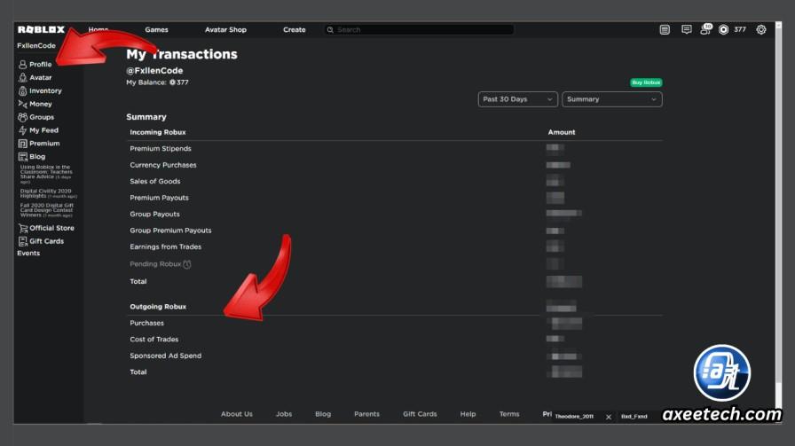The width and height of the screenshot is (795, 446).
Task: Expand the Past 30 Days dropdown
Action: pos(517,99)
